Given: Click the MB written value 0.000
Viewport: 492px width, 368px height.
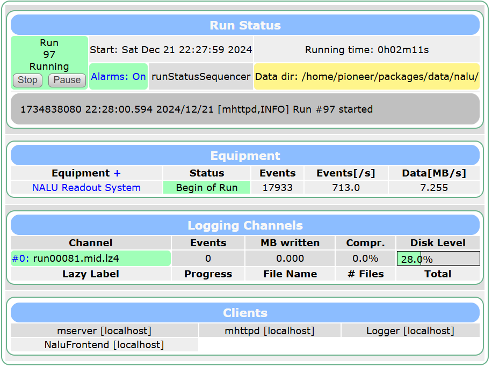Looking at the screenshot, I should pyautogui.click(x=290, y=258).
